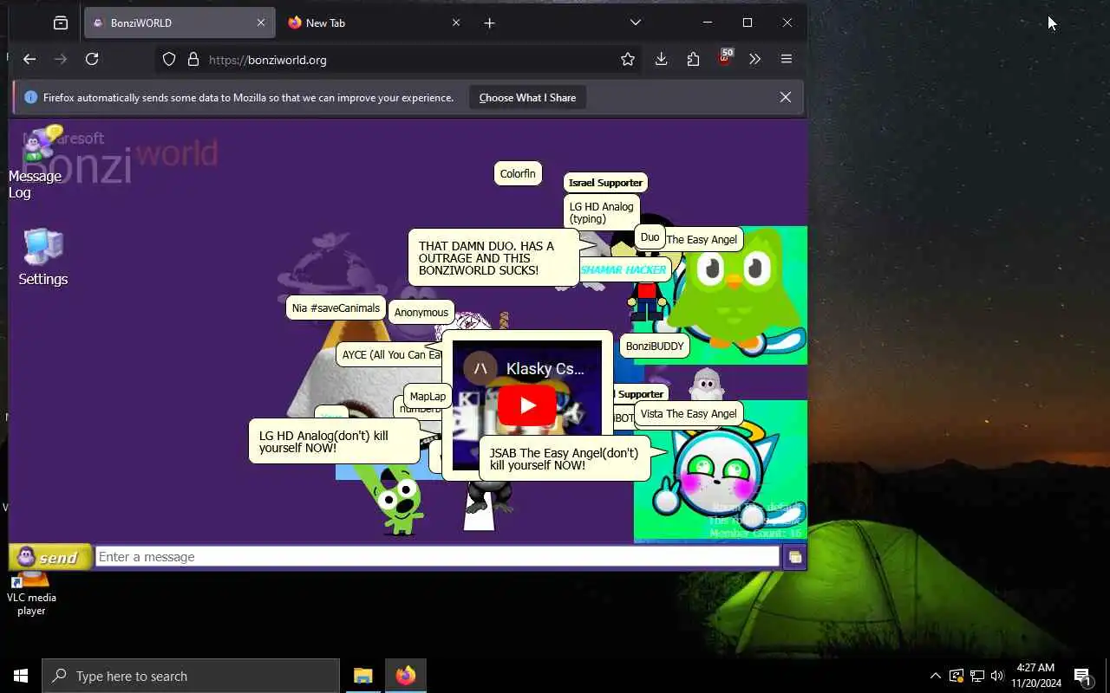This screenshot has width=1110, height=693.
Task: Click the red extension badge showing 50
Action: click(725, 57)
